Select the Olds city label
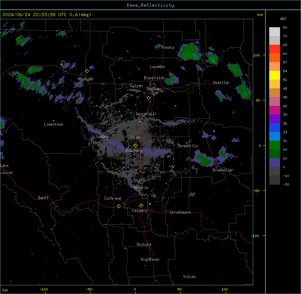The width and height of the screenshot is (301, 294). [x=135, y=138]
